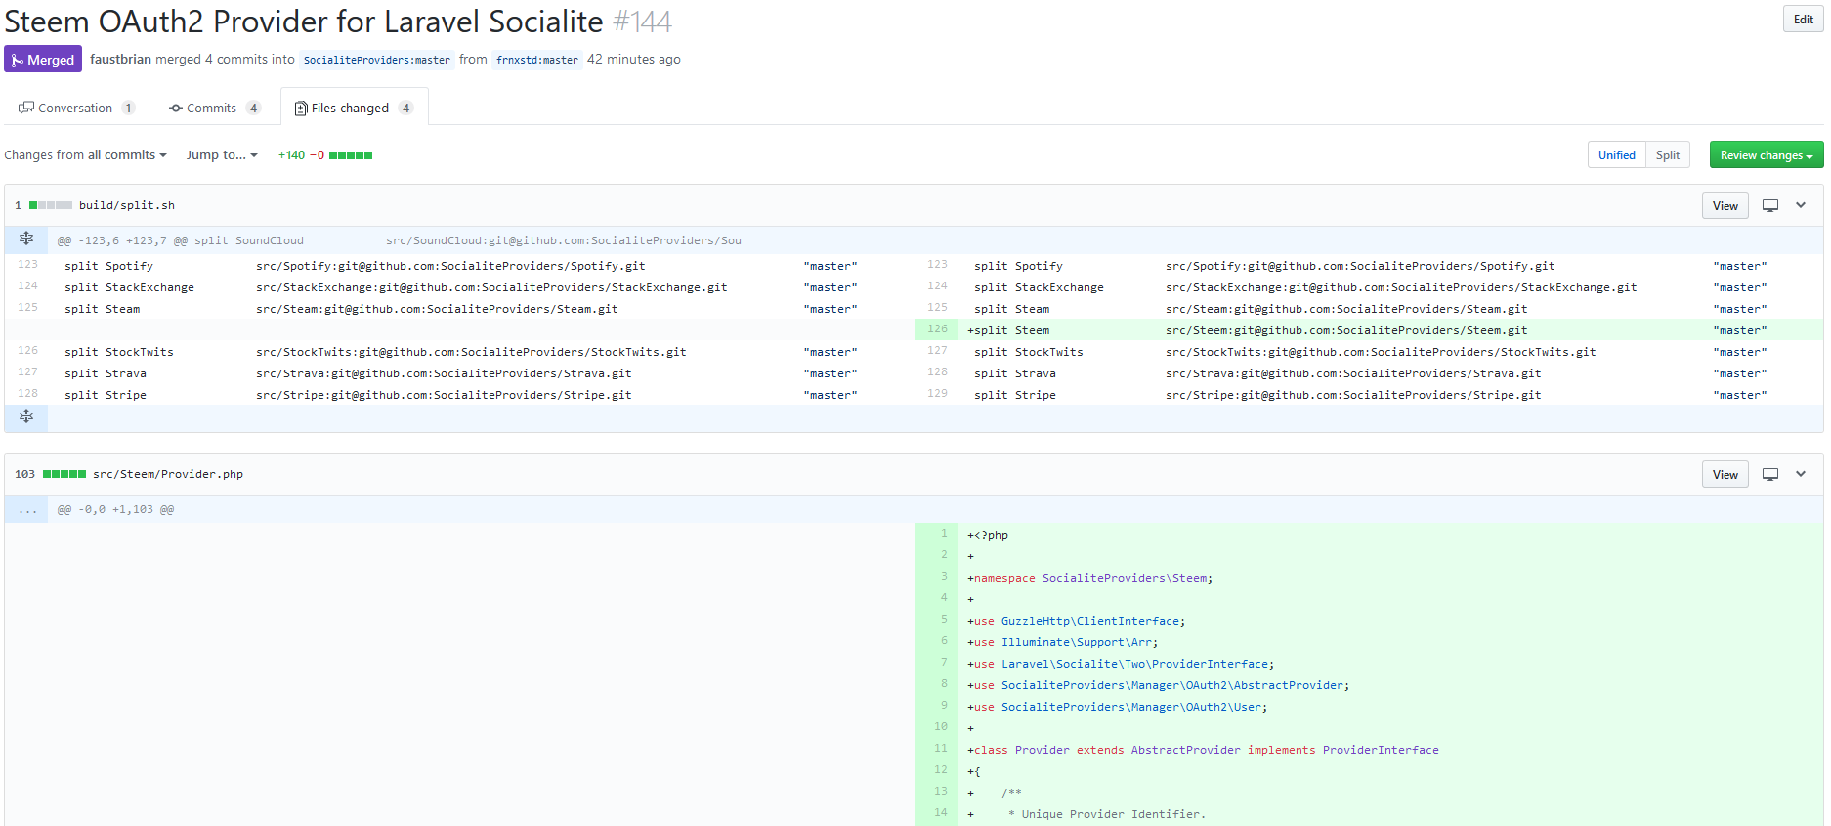Click the '42 minutes ago' timestamp
Image resolution: width=1831 pixels, height=826 pixels.
(634, 60)
